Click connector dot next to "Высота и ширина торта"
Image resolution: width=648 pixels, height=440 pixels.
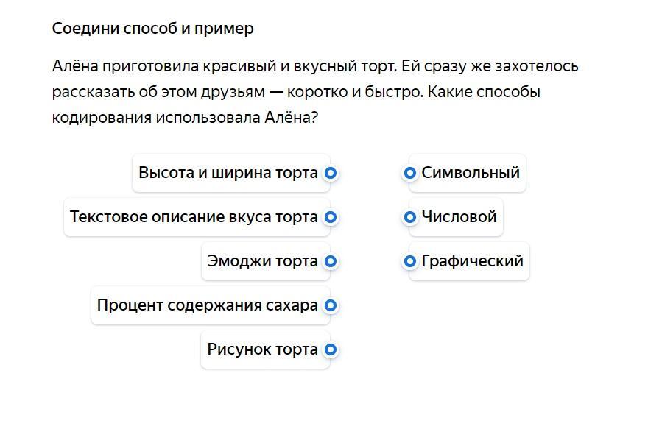[x=331, y=173]
